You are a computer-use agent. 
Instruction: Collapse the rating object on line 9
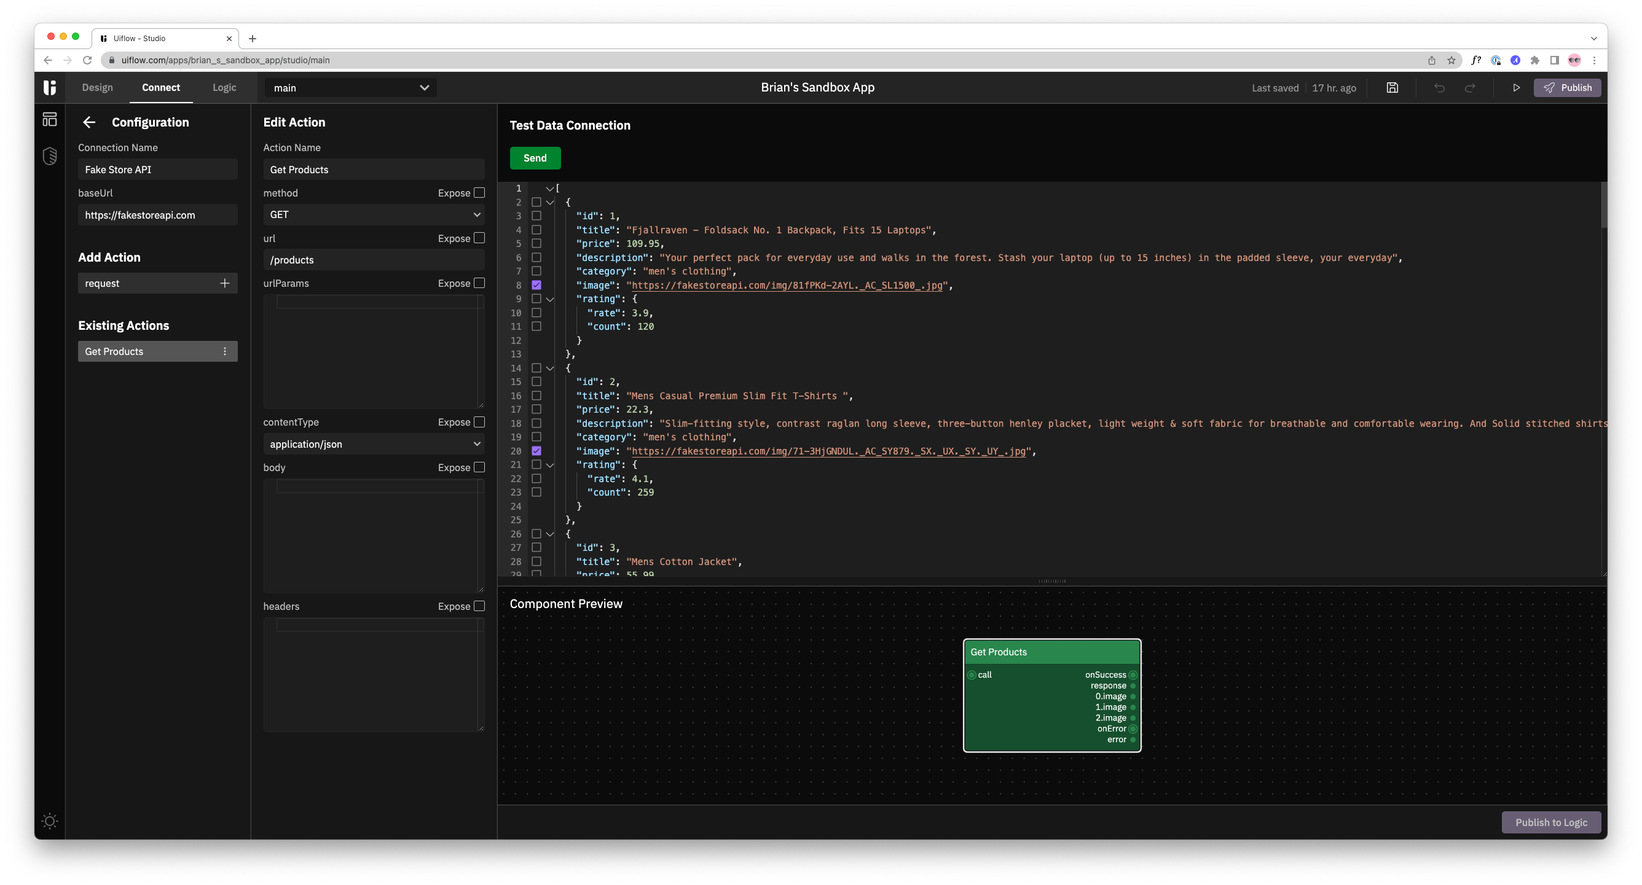tap(549, 299)
